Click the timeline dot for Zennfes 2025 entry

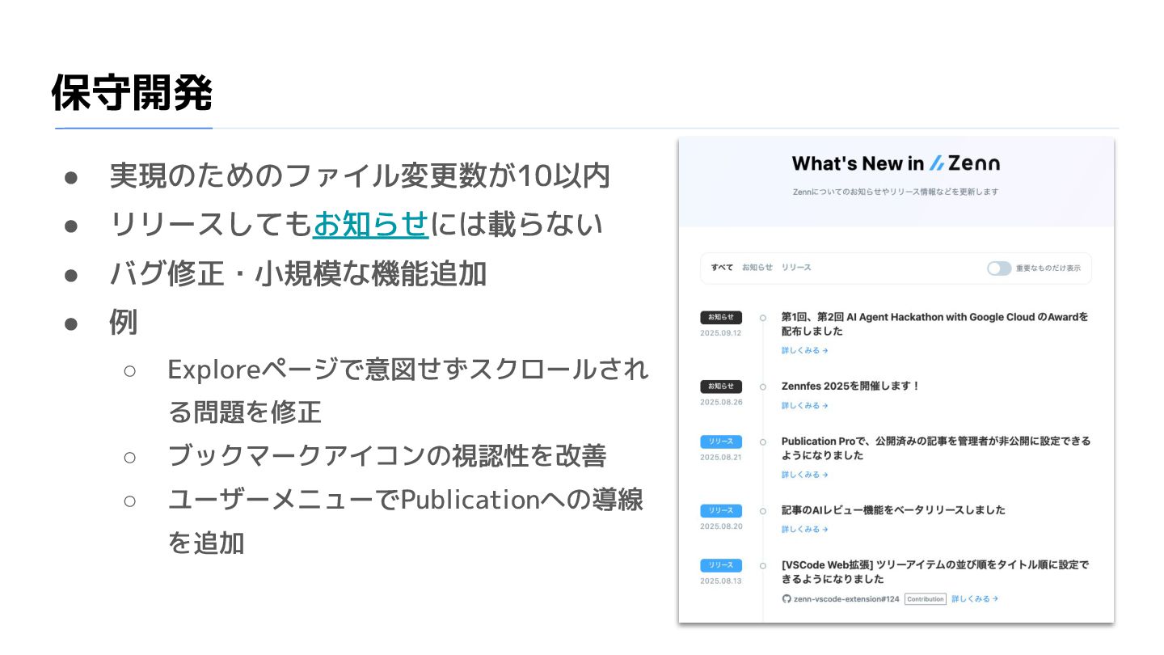click(x=762, y=387)
